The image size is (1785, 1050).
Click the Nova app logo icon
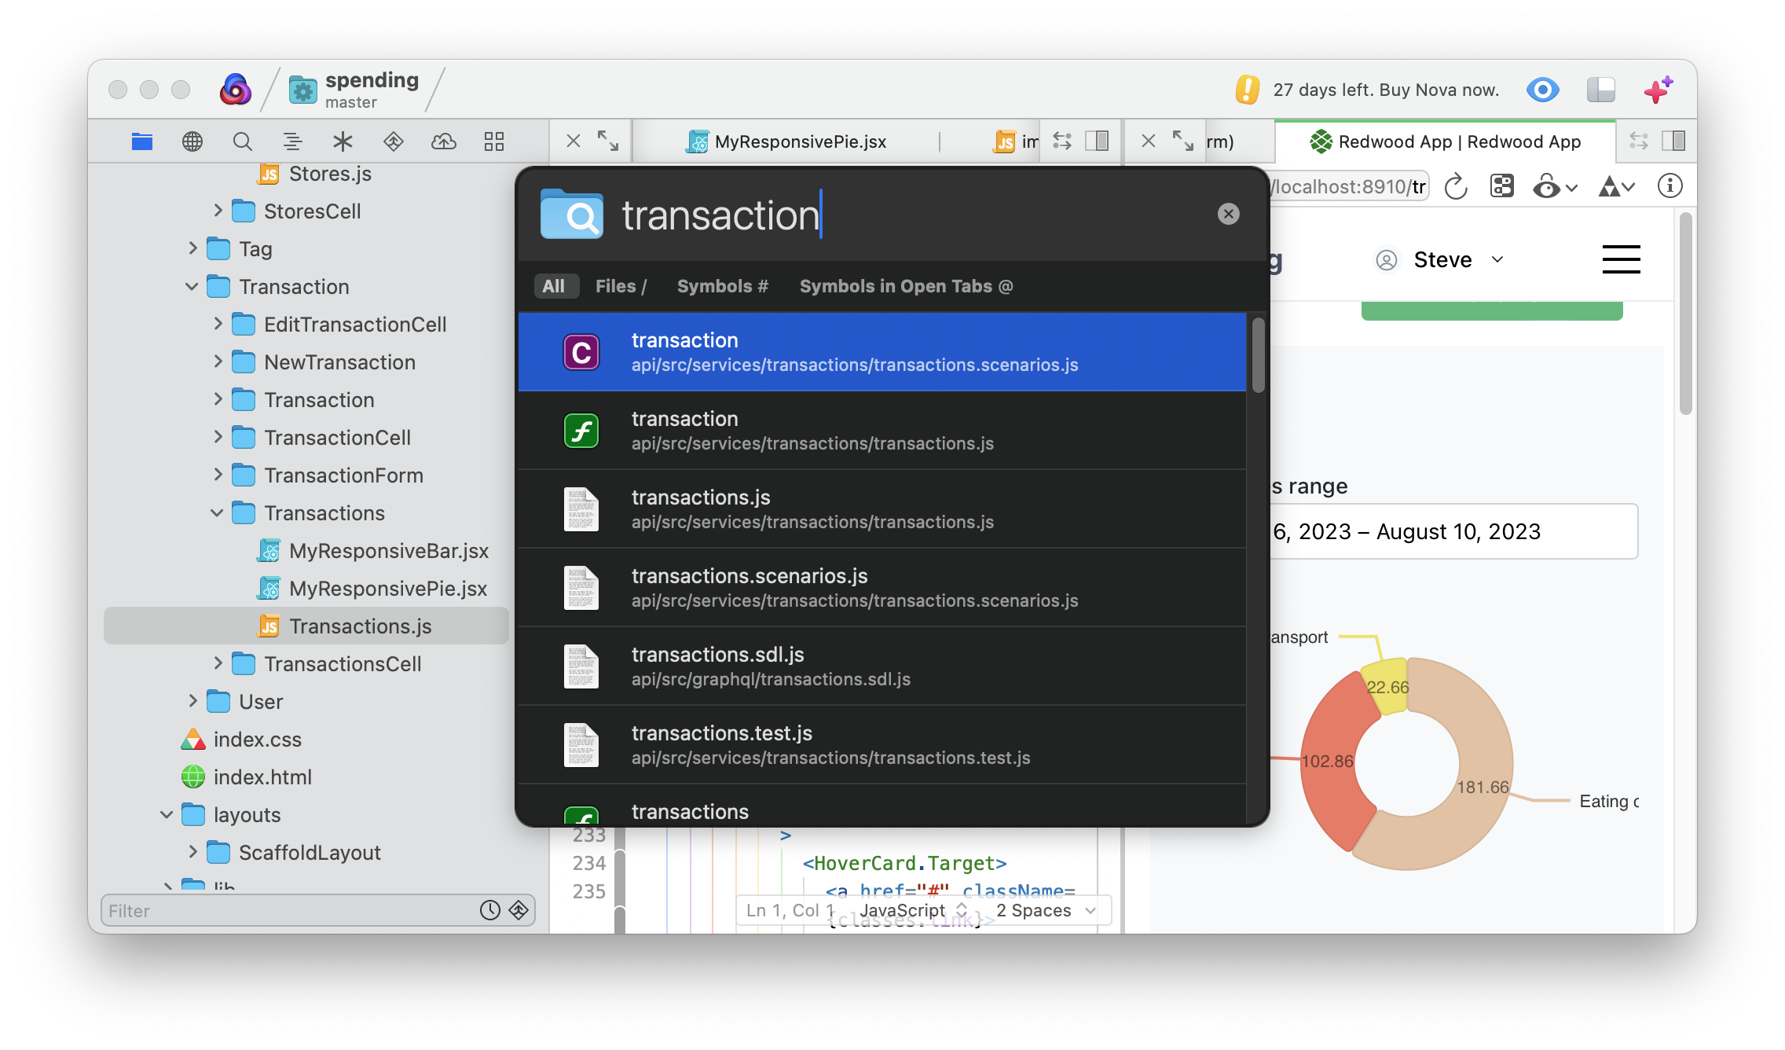coord(236,90)
